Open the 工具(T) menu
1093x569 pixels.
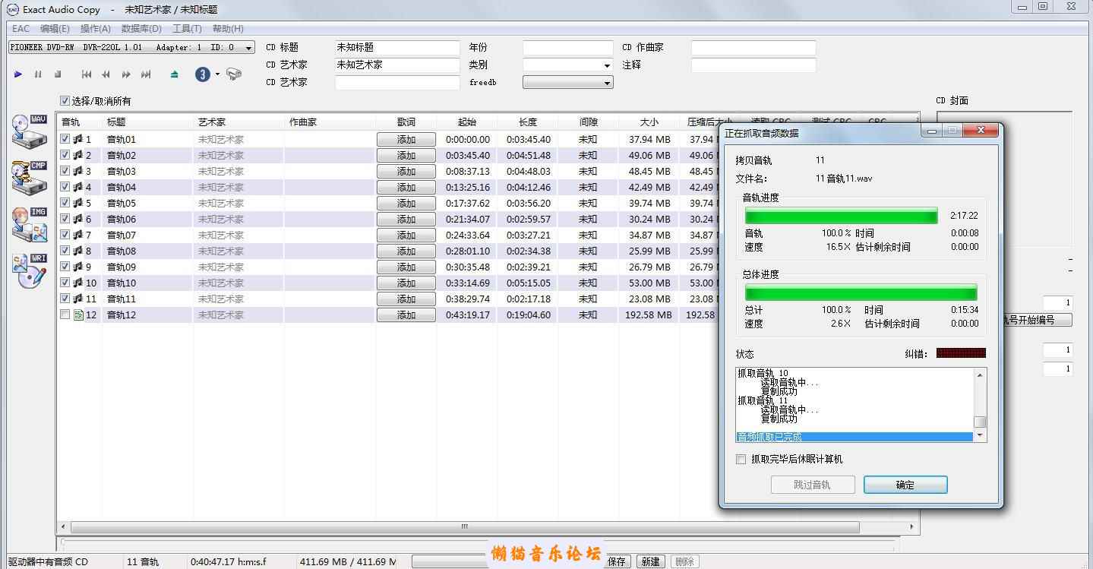[x=187, y=29]
